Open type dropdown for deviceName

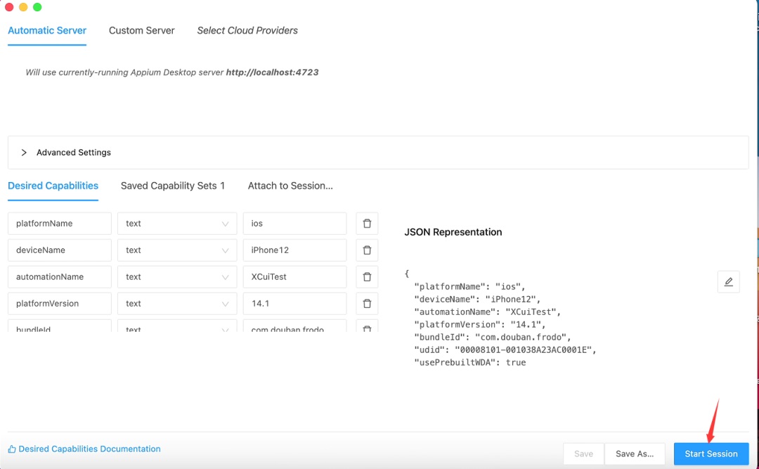(176, 250)
